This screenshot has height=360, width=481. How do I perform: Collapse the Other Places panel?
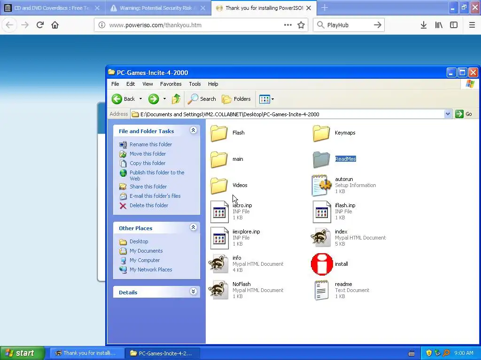tap(193, 227)
